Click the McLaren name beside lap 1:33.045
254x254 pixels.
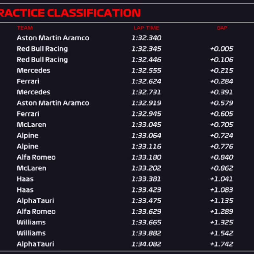31,125
